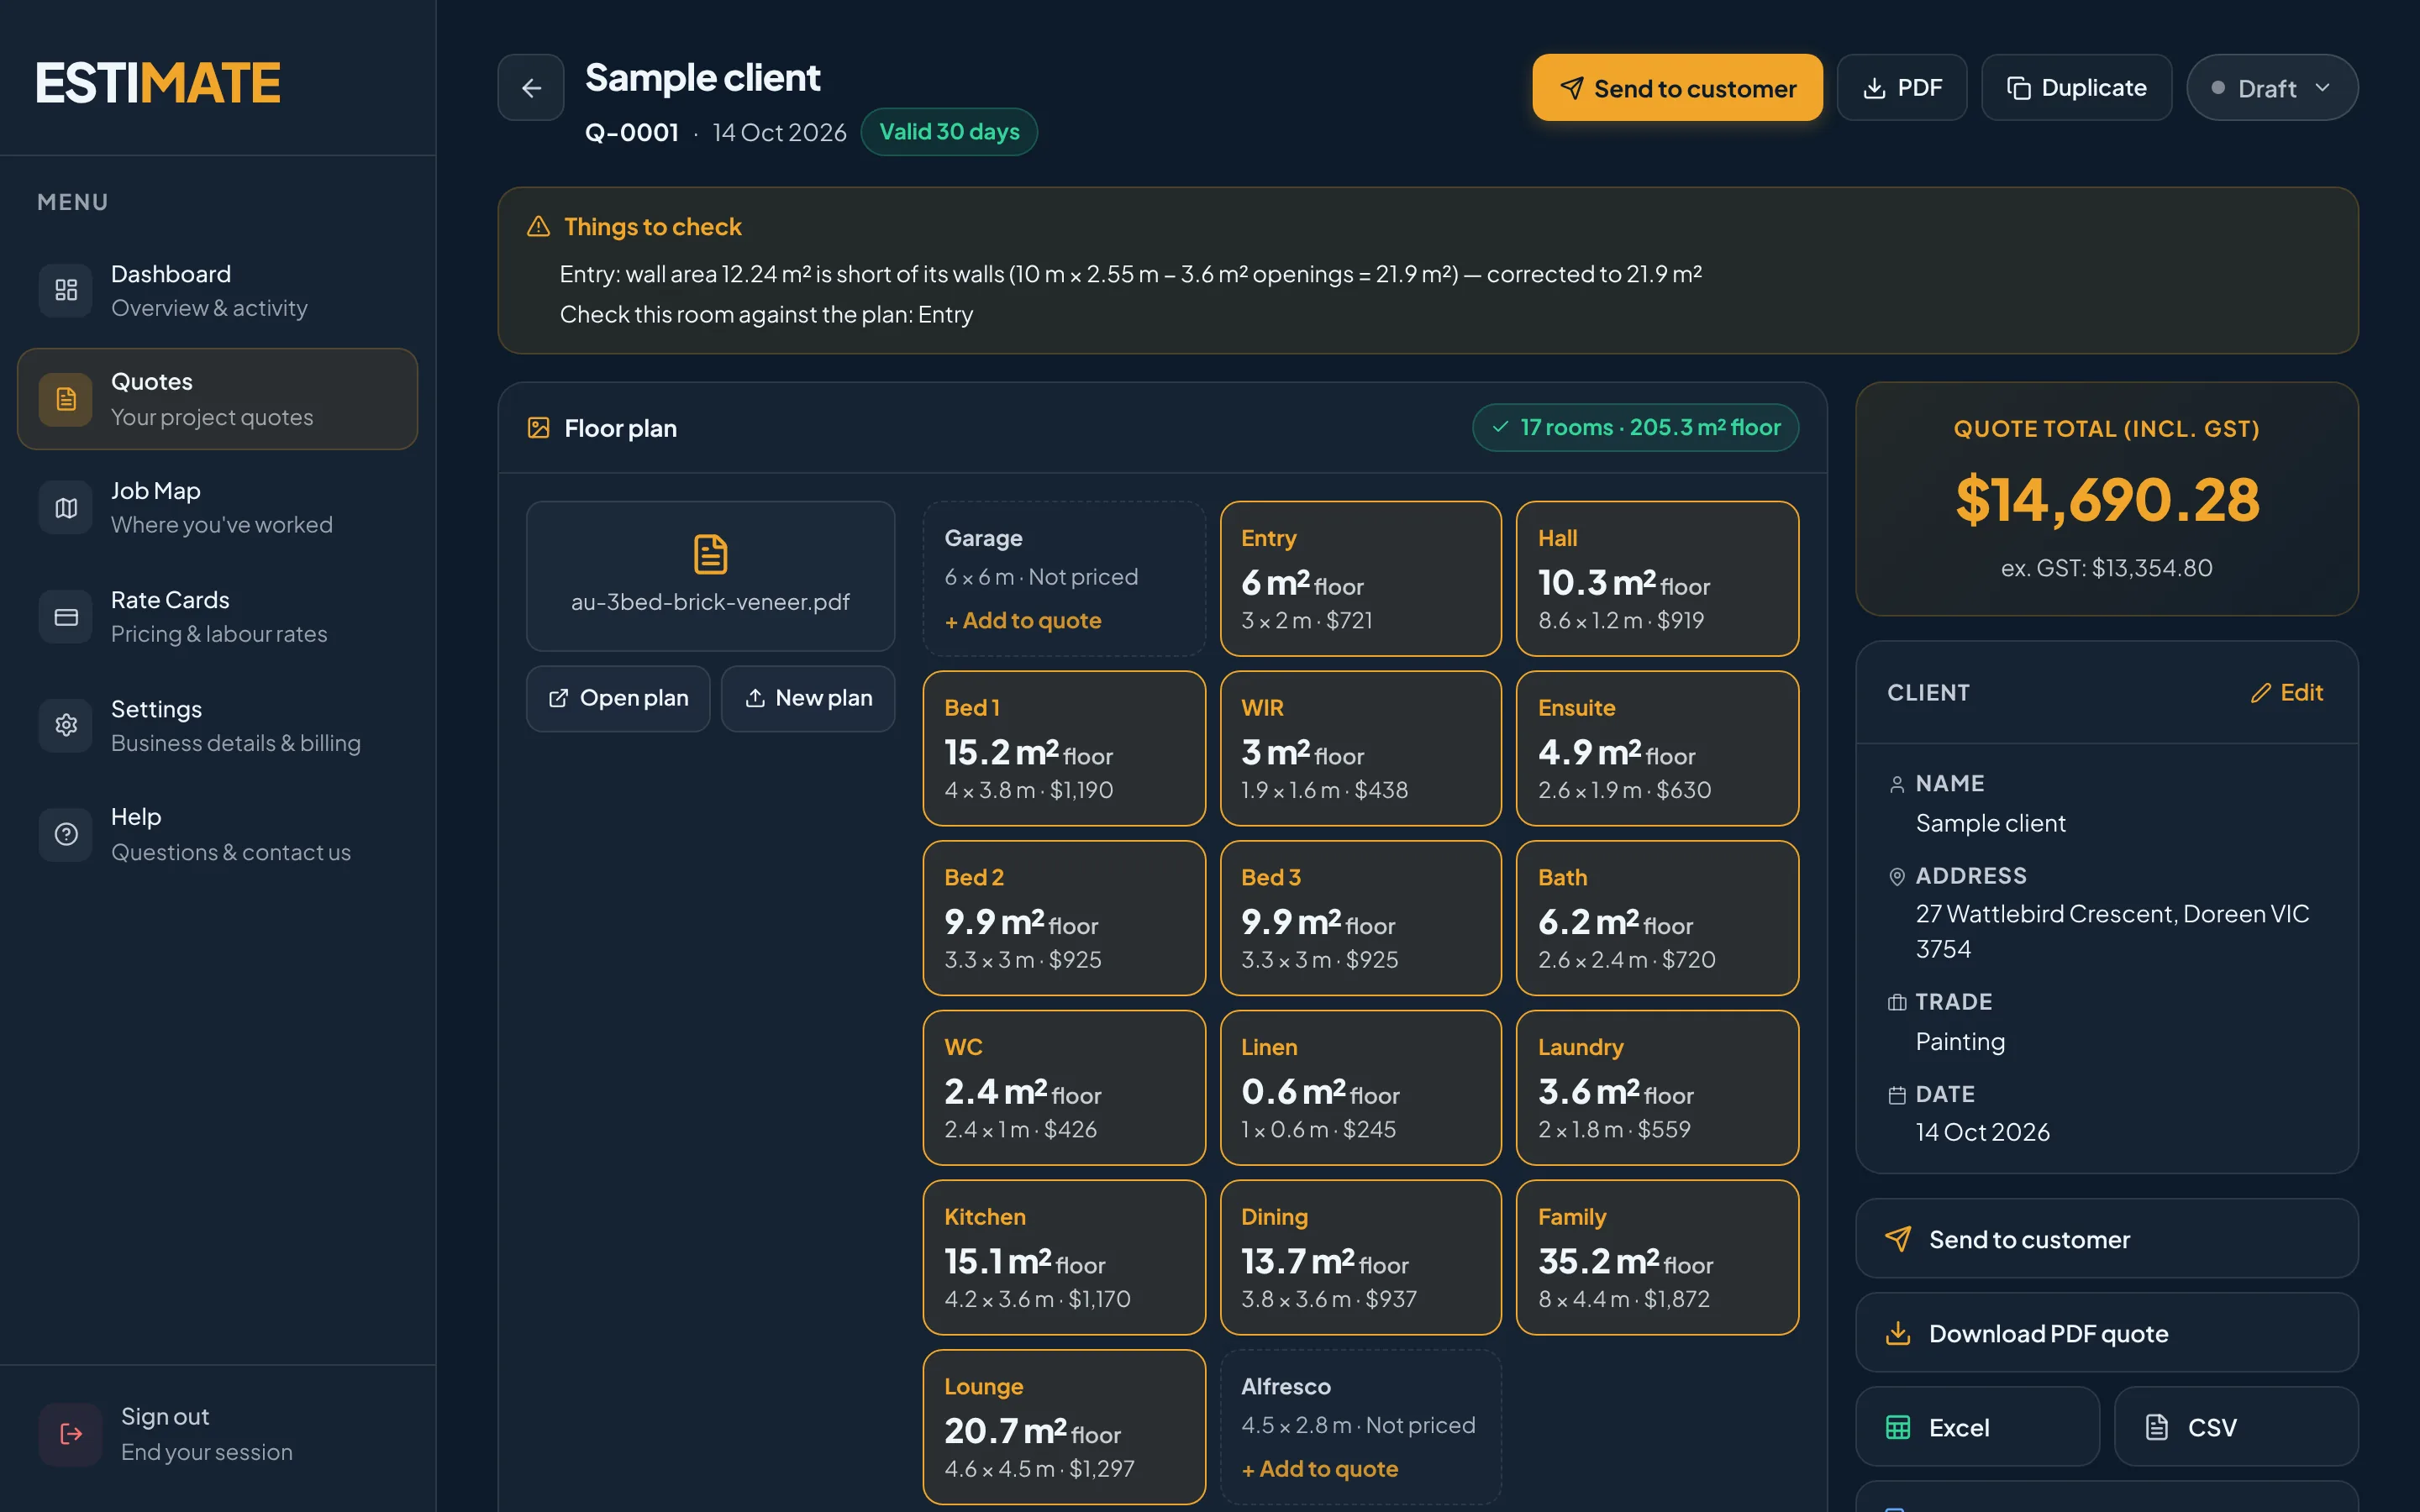Click the Help question mark icon
Viewport: 2420px width, 1512px height.
66,834
